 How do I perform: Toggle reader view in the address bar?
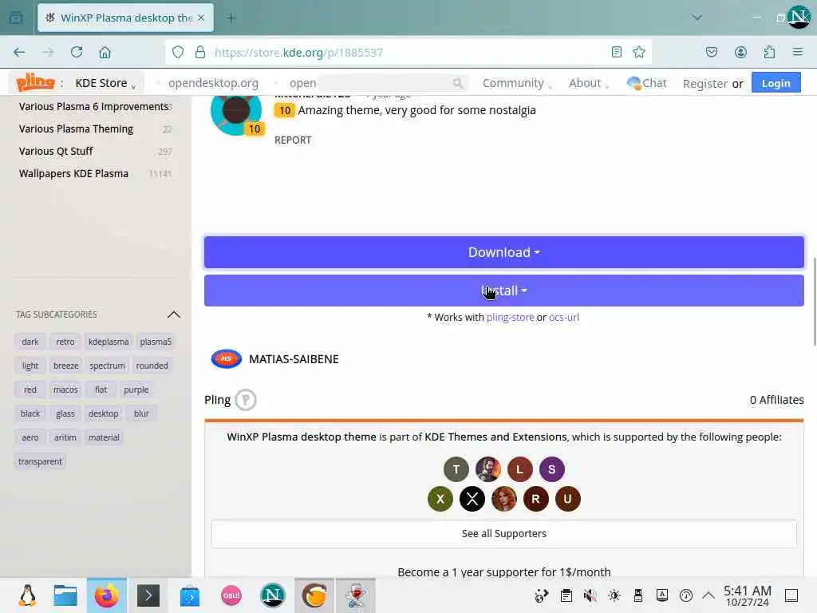(617, 52)
